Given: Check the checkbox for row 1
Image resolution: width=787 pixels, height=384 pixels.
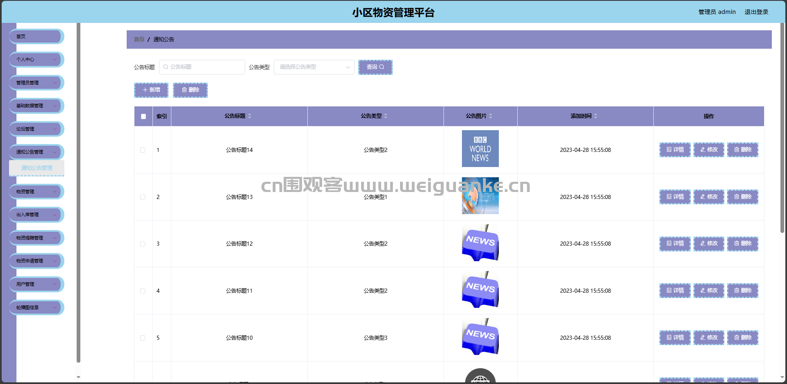Looking at the screenshot, I should [143, 150].
